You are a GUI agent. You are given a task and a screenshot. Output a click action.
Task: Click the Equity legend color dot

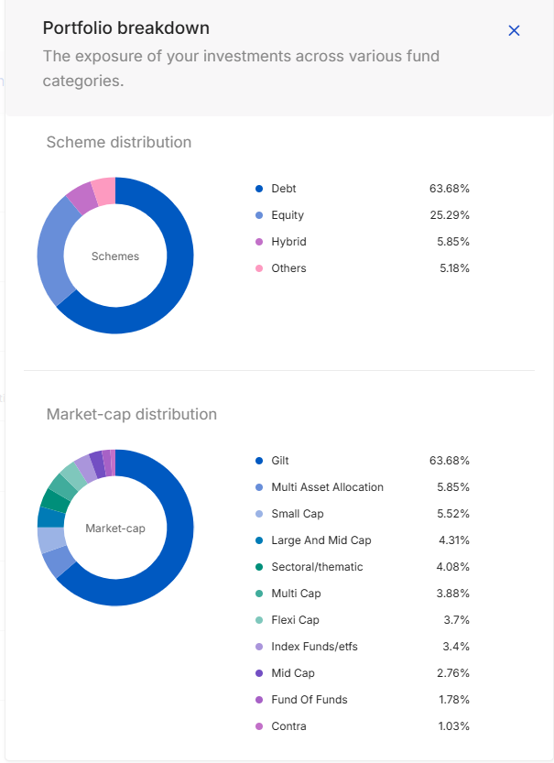click(x=259, y=215)
